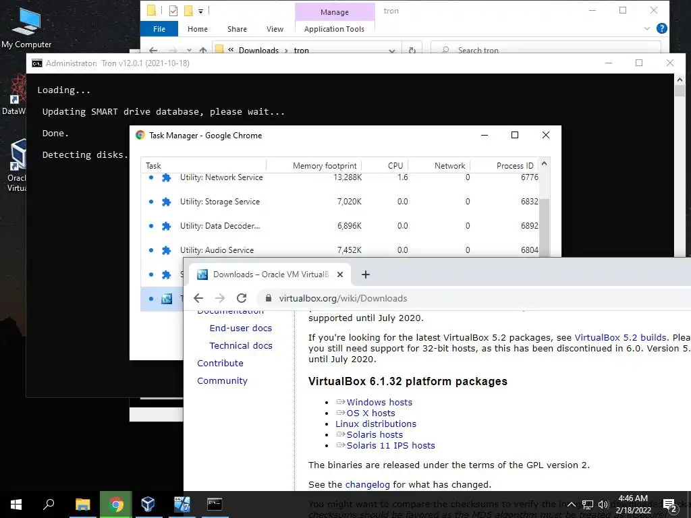Screen dimensions: 691x518
Task: Open the Share ribbon tab
Action: point(237,29)
